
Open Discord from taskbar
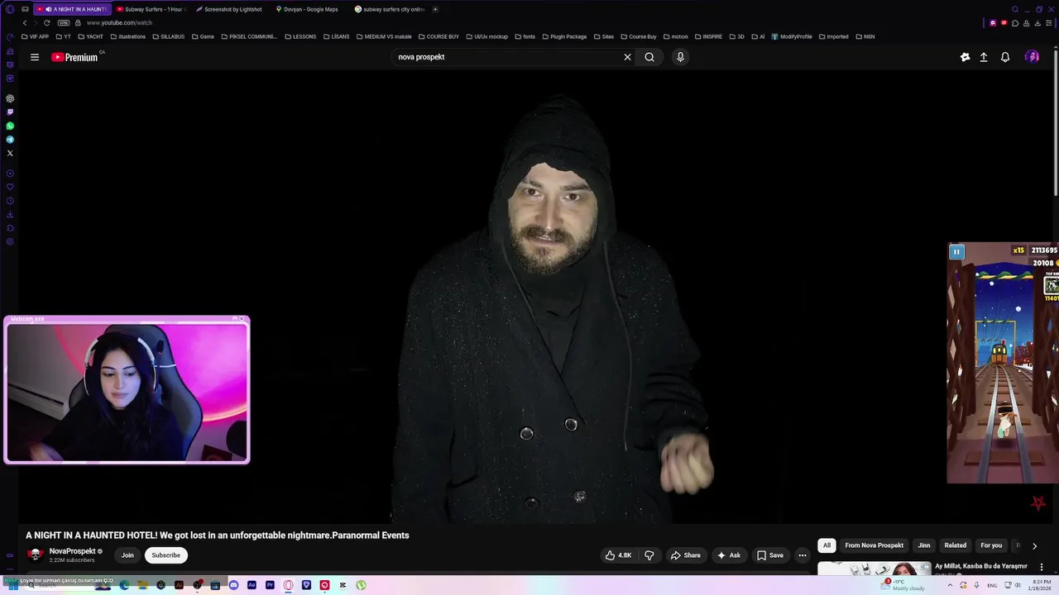click(233, 585)
